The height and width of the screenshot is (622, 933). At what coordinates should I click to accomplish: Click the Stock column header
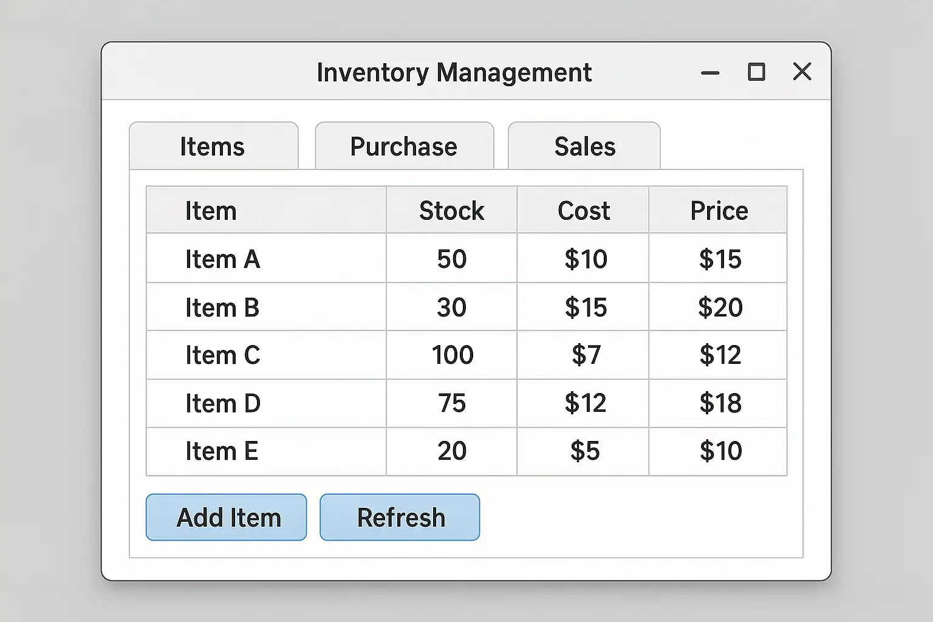click(451, 211)
